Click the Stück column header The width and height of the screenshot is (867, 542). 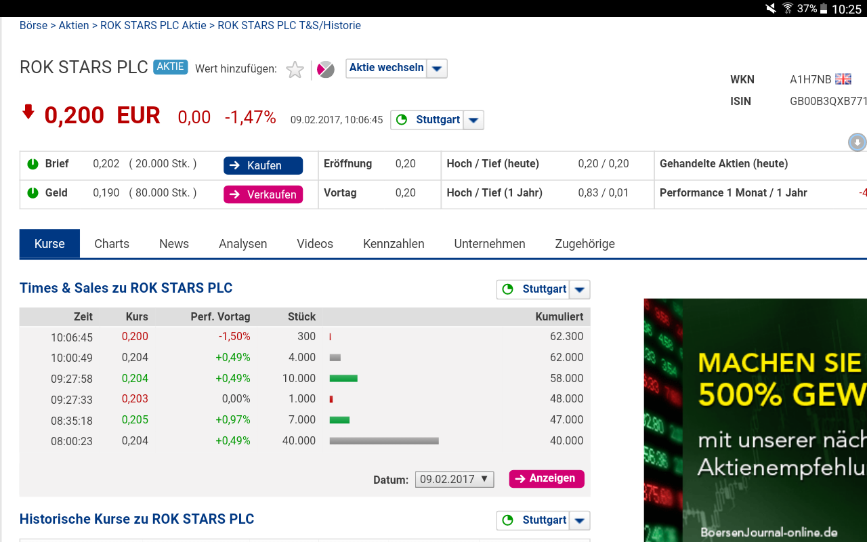(x=302, y=317)
